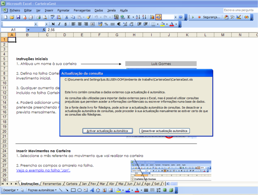Viewport: 258px width, 195px height.
Task: Click the AutoSum sigma icon
Action: tap(129, 17)
